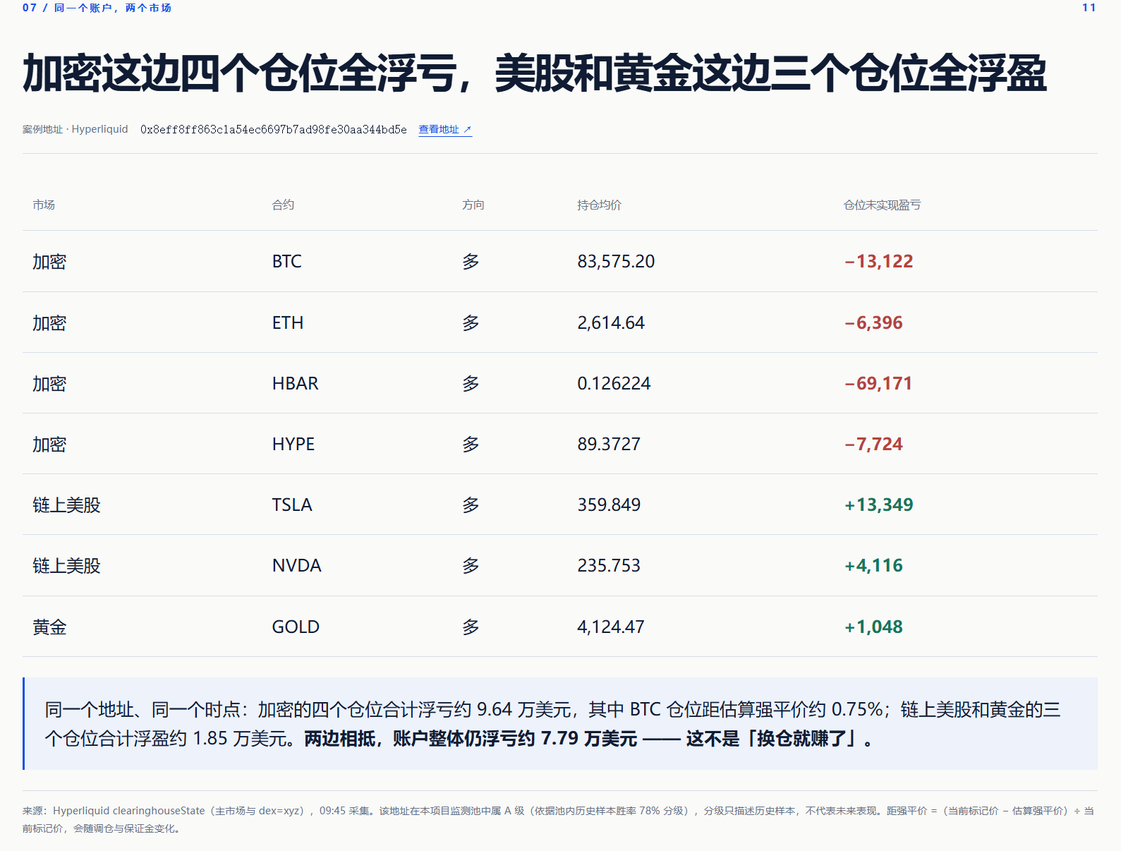Click the 仓位未实现盈亏 column header

pos(883,205)
